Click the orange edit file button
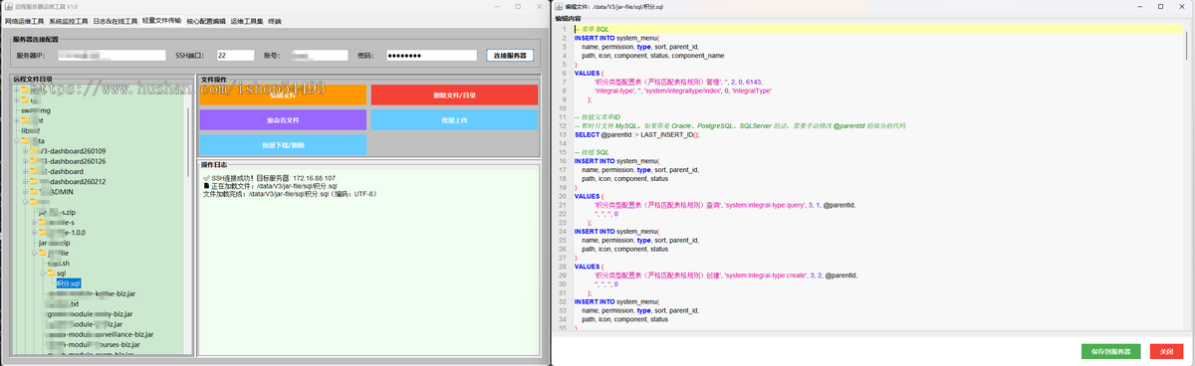 point(283,94)
